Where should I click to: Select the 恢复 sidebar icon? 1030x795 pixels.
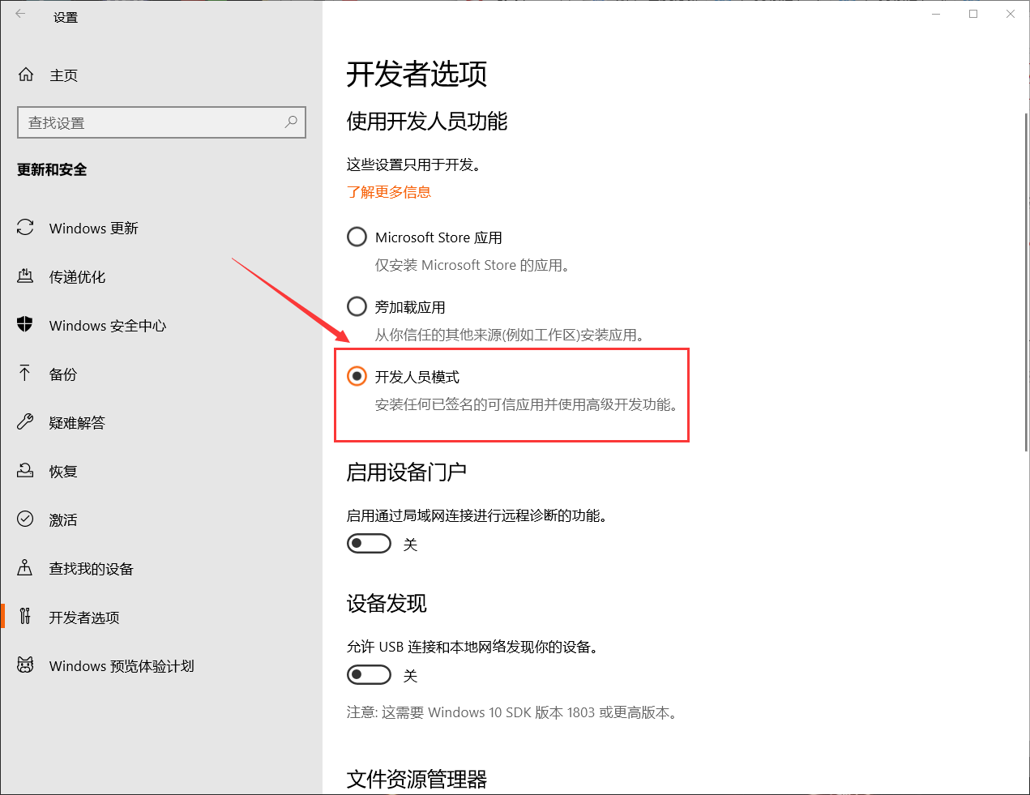(x=24, y=471)
